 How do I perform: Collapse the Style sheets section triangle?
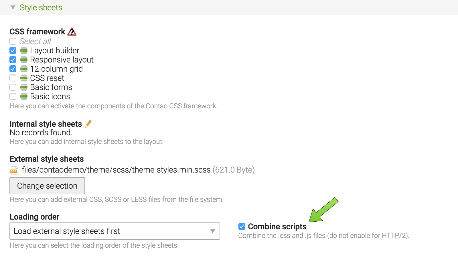click(13, 7)
